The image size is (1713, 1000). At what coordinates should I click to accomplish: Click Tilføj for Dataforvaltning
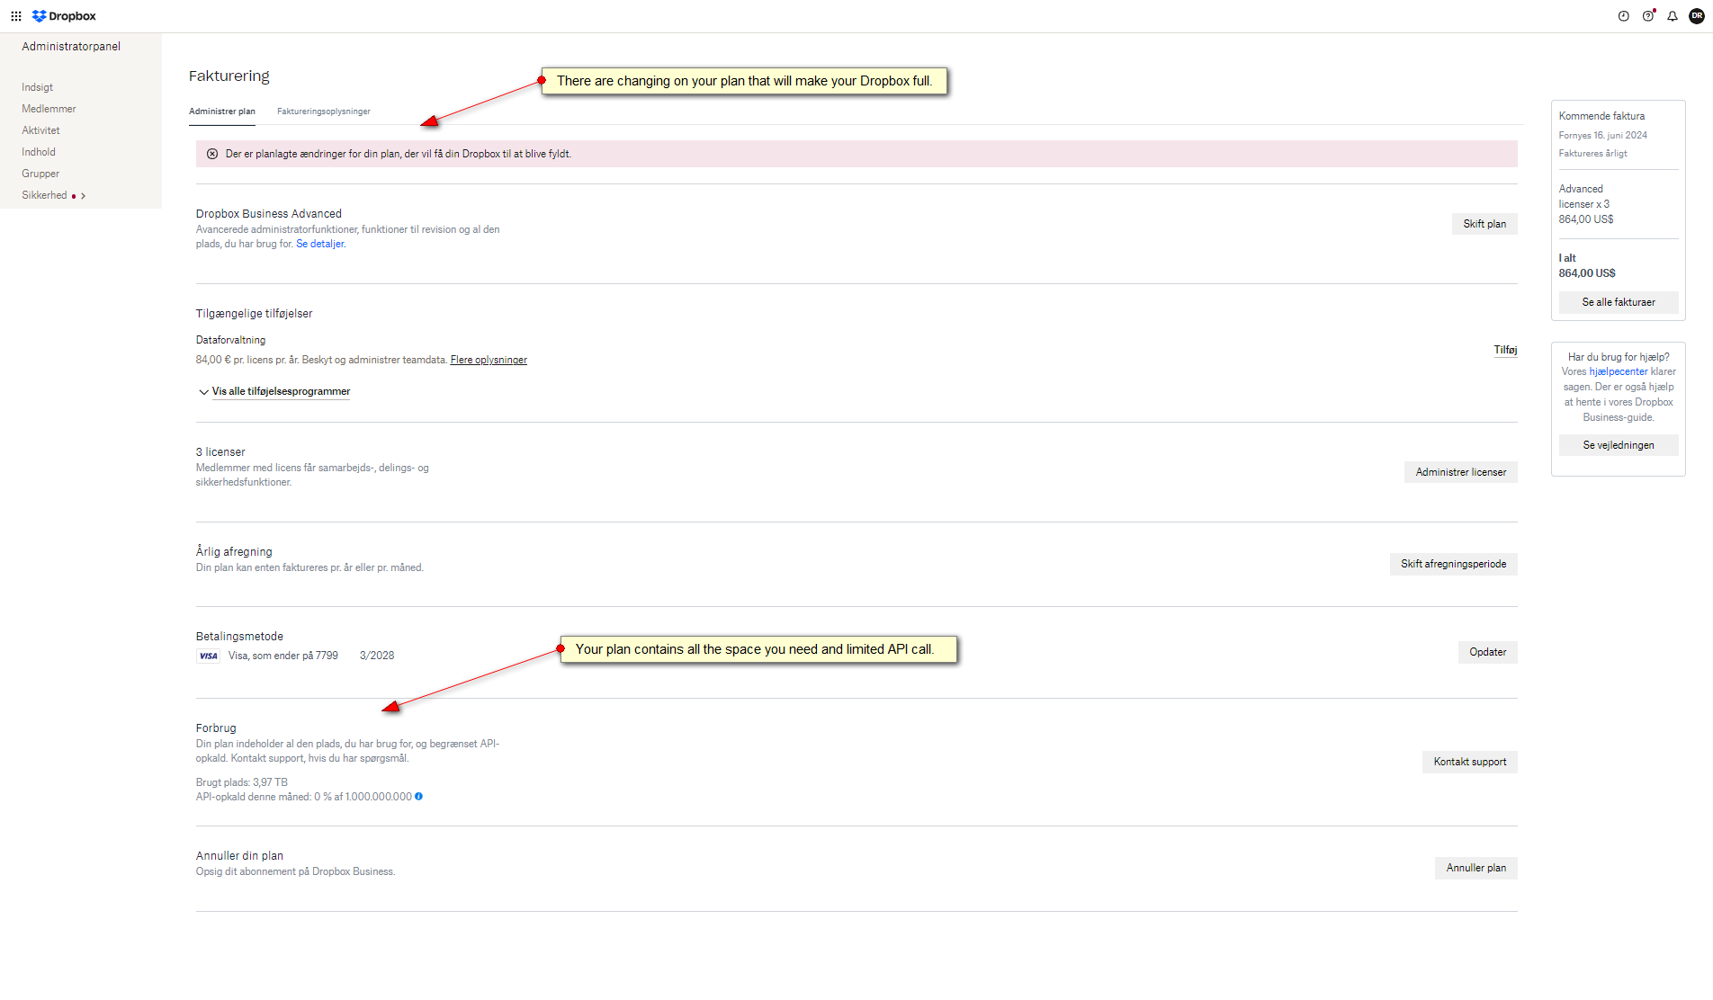(1505, 350)
